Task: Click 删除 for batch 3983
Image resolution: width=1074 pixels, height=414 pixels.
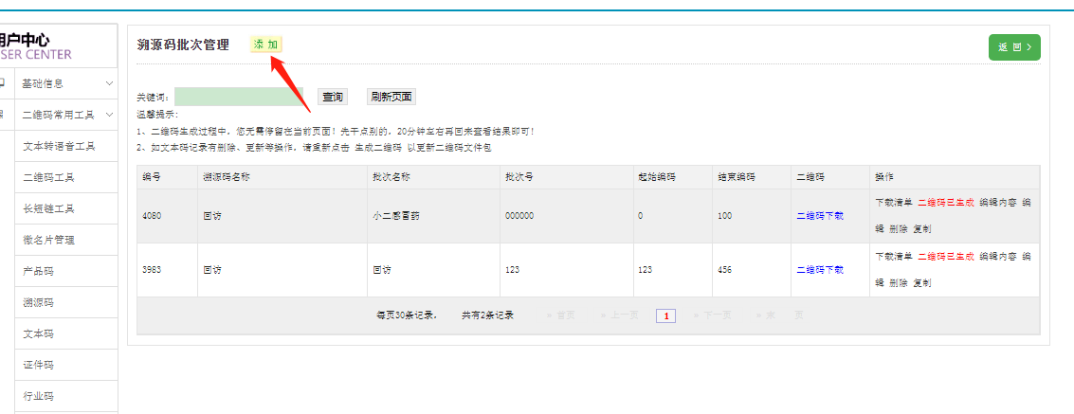Action: coord(899,283)
